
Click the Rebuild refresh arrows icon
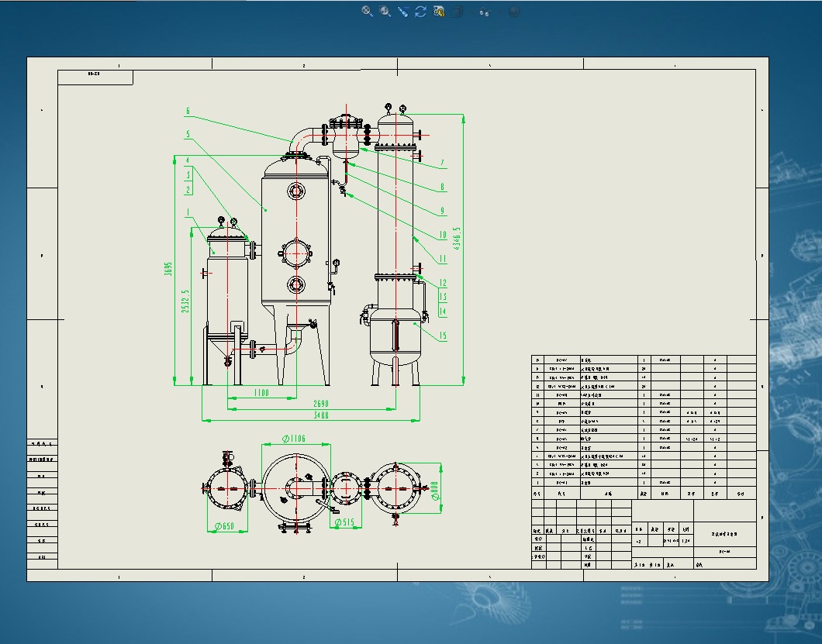coord(421,12)
